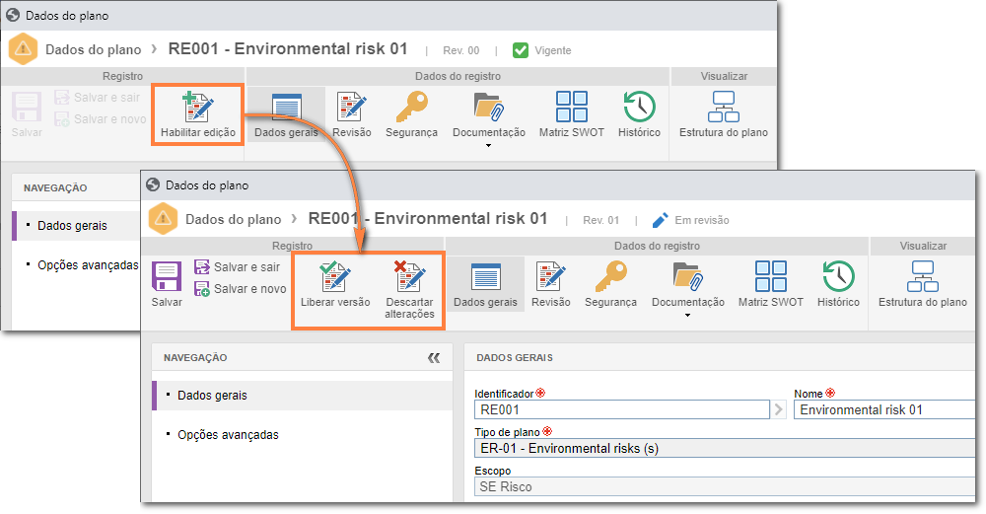Click the Em revisão pencil status icon

(661, 220)
